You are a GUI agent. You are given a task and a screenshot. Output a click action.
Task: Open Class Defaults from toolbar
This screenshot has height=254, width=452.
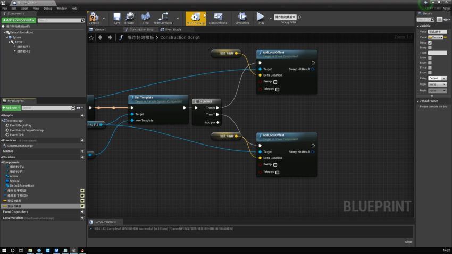click(217, 18)
